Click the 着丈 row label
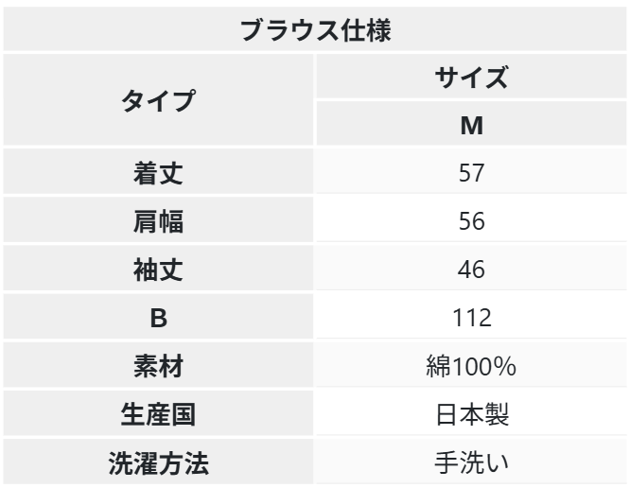The image size is (630, 488). coord(159,174)
